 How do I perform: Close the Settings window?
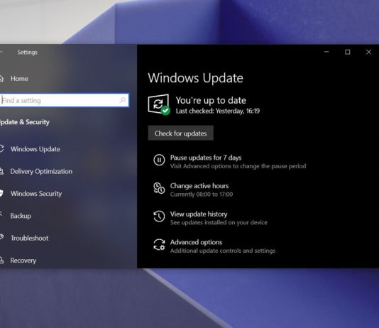click(368, 52)
